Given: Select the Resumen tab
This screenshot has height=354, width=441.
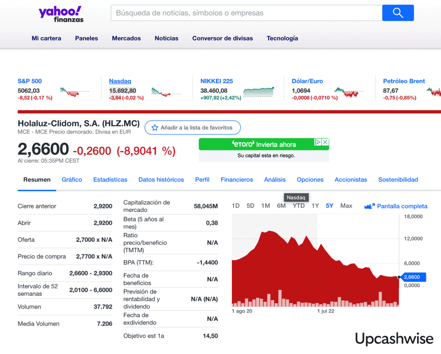Looking at the screenshot, I should pos(37,180).
